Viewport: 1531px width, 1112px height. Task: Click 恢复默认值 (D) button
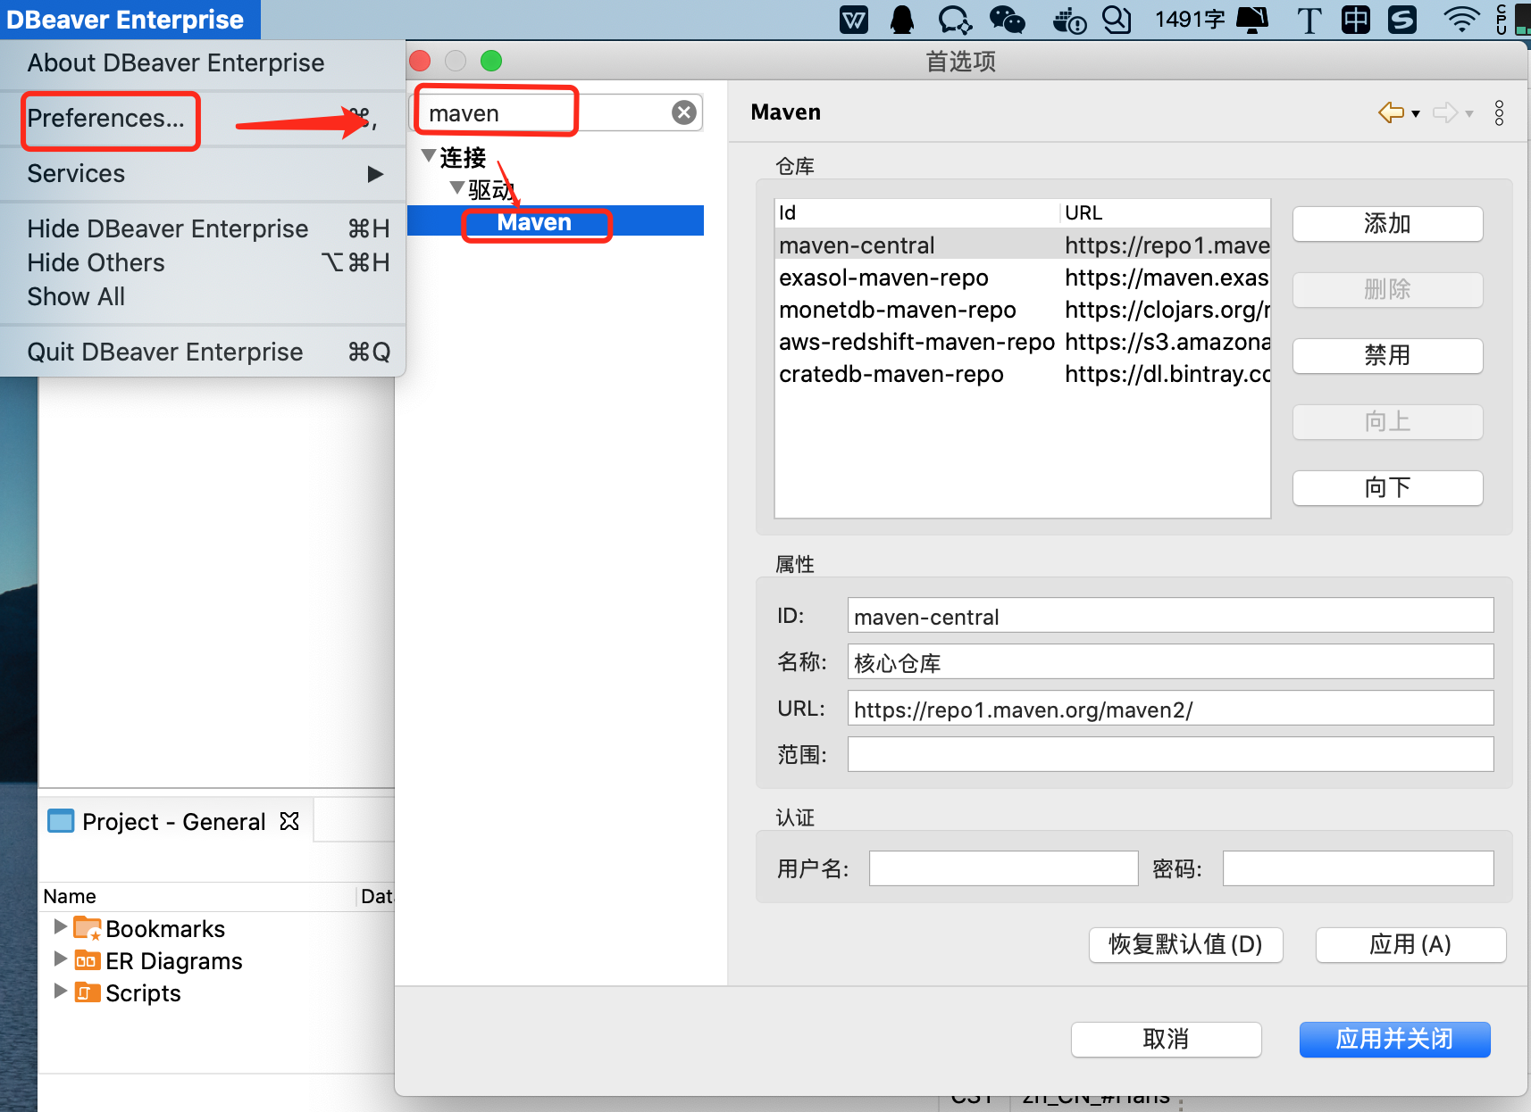(1185, 944)
